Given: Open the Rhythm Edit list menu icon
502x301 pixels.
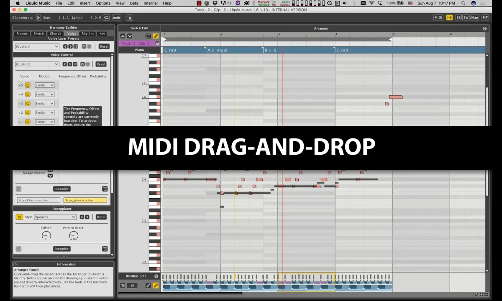Looking at the screenshot, I should 123,286.
